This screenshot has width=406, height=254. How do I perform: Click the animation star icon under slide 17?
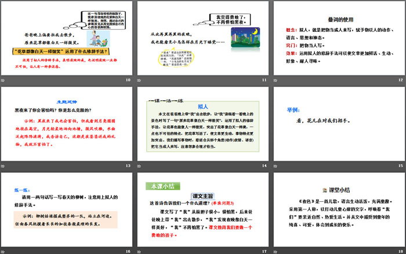139,252
